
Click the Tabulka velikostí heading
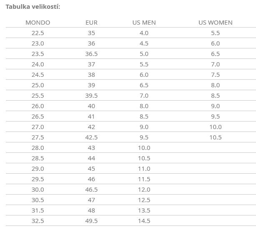coord(33,7)
